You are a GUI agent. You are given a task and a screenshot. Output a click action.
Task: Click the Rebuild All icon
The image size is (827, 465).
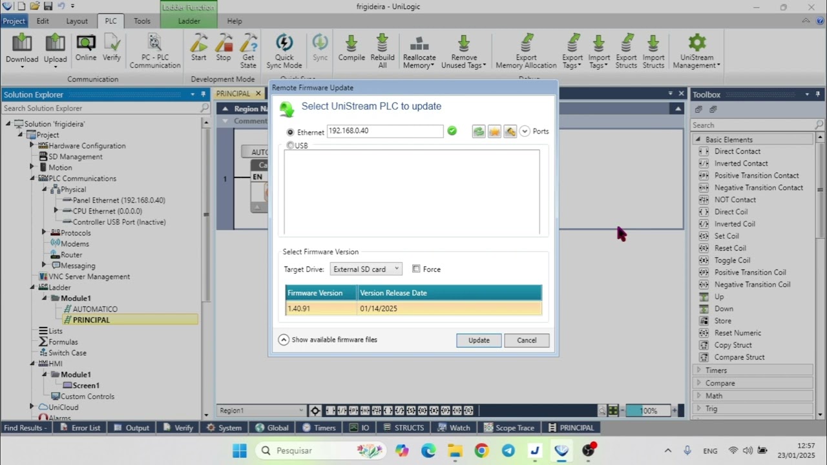[x=382, y=52]
